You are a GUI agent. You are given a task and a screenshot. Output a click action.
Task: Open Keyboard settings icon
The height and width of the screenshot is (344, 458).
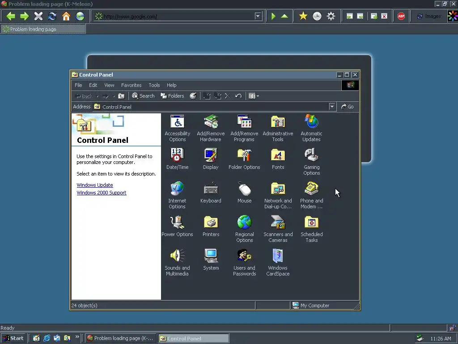pyautogui.click(x=211, y=193)
